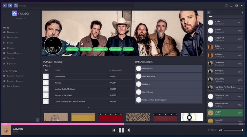
Task: Play Just Like Heaven from queue
Action: click(225, 105)
